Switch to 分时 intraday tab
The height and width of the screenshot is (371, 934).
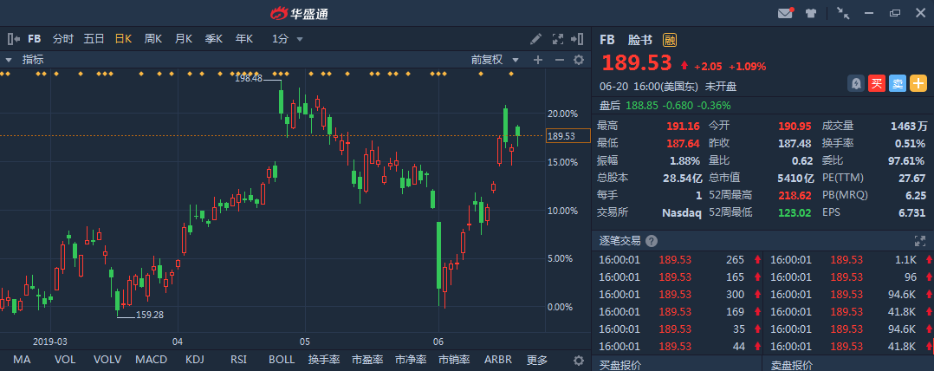tap(63, 39)
